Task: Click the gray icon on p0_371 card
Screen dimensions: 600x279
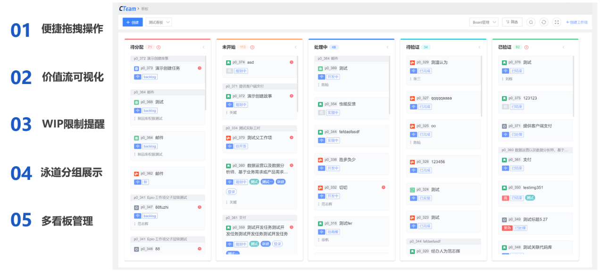Action: coord(504,126)
